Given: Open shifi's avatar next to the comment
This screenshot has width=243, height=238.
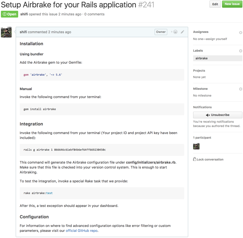Looking at the screenshot, I should tap(6, 32).
